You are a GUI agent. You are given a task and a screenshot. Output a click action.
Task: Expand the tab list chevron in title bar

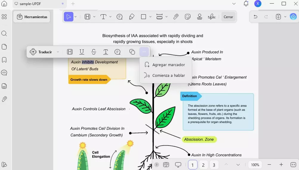pos(234,4)
